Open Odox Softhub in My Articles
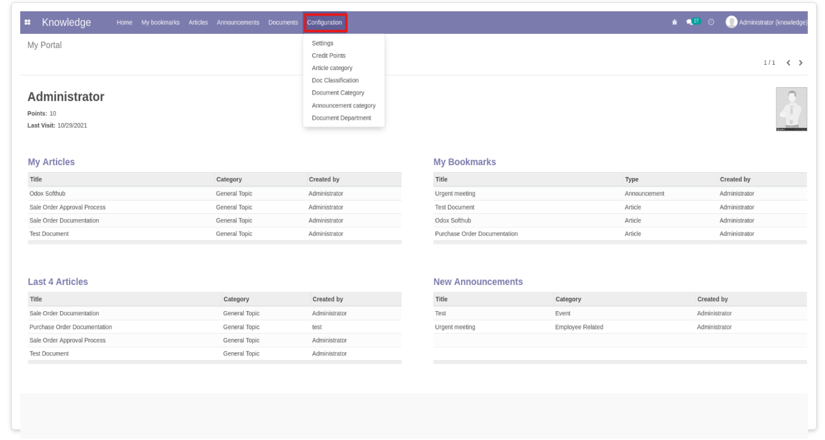This screenshot has width=825, height=440. [x=215, y=194]
